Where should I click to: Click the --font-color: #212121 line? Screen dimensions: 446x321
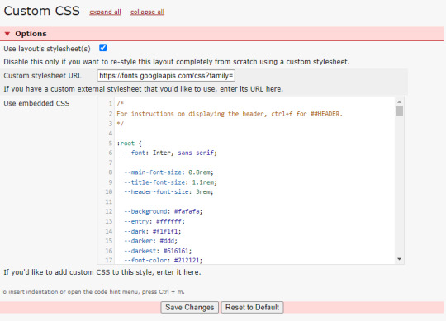[164, 260]
